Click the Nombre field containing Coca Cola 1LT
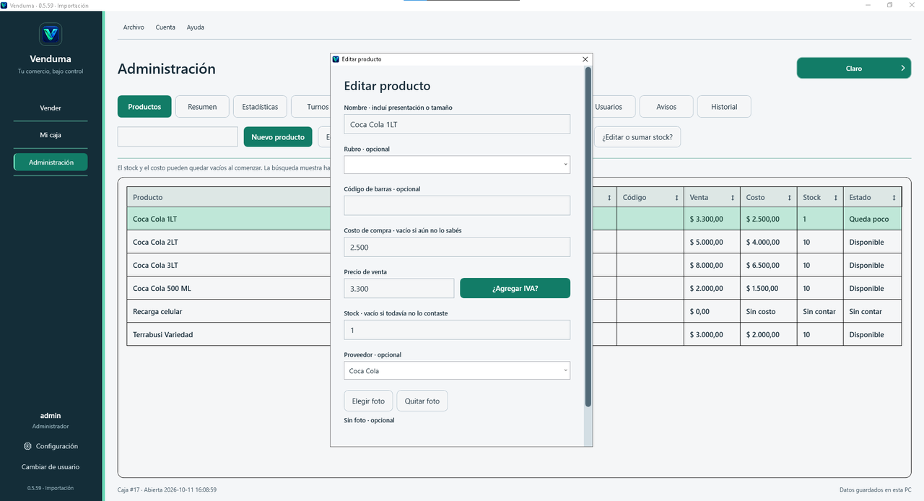The height and width of the screenshot is (501, 924). [457, 124]
